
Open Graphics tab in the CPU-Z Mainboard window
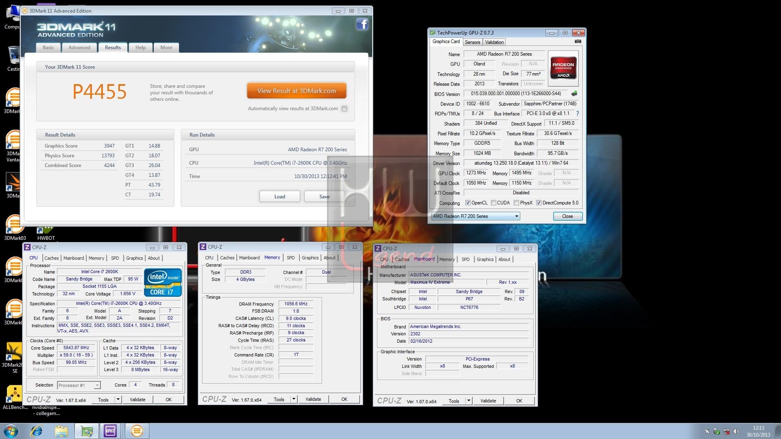pos(485,259)
